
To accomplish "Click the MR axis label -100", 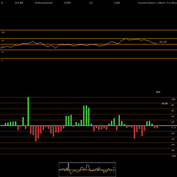I will (173, 156).
